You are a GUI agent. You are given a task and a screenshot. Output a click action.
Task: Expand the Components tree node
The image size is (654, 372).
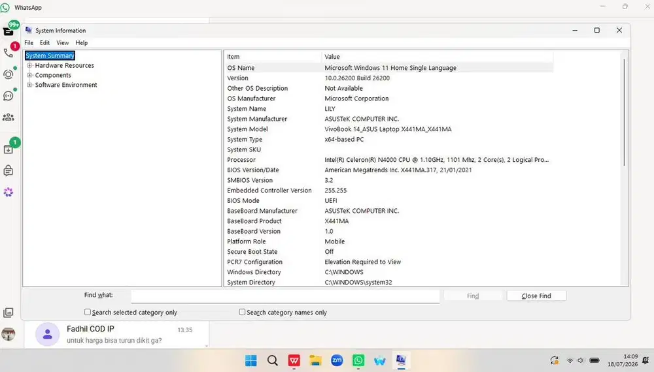[29, 75]
